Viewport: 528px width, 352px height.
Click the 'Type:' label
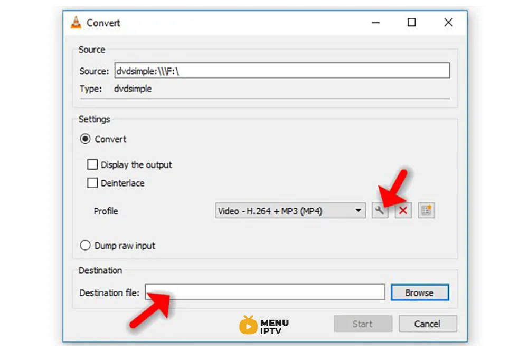tap(91, 89)
